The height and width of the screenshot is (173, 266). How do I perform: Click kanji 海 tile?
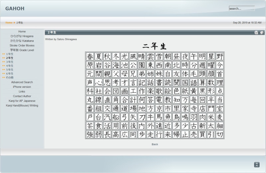116,65
